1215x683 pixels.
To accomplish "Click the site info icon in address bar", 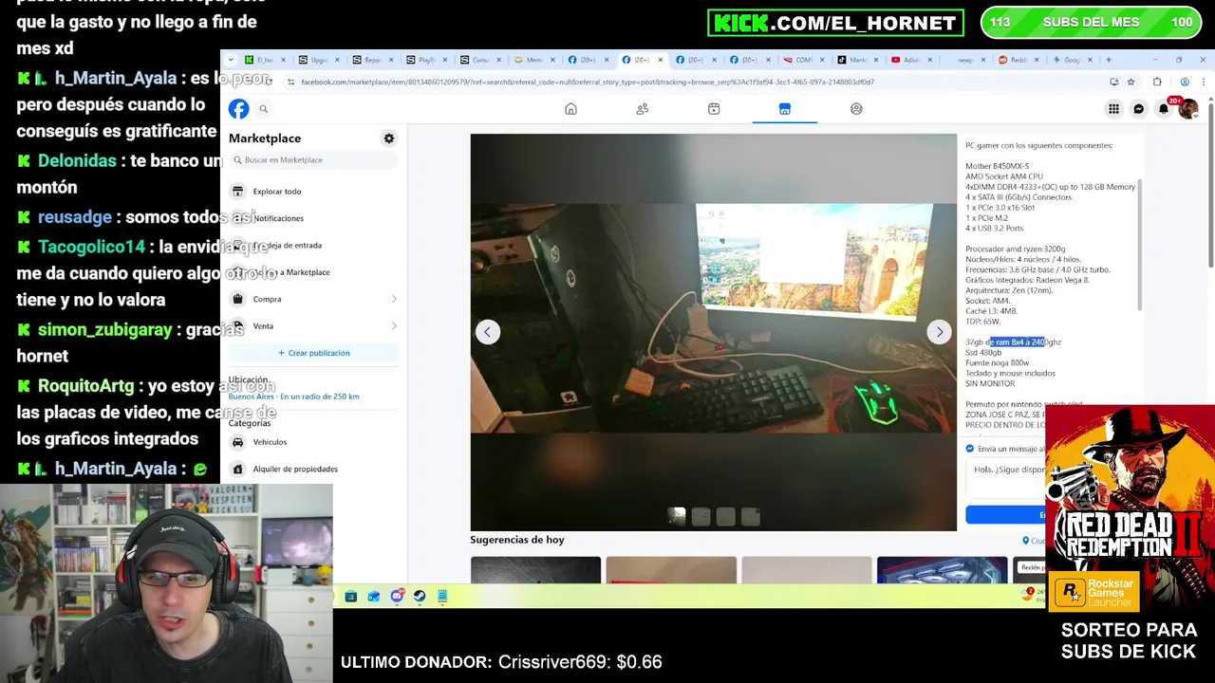I will pos(290,82).
